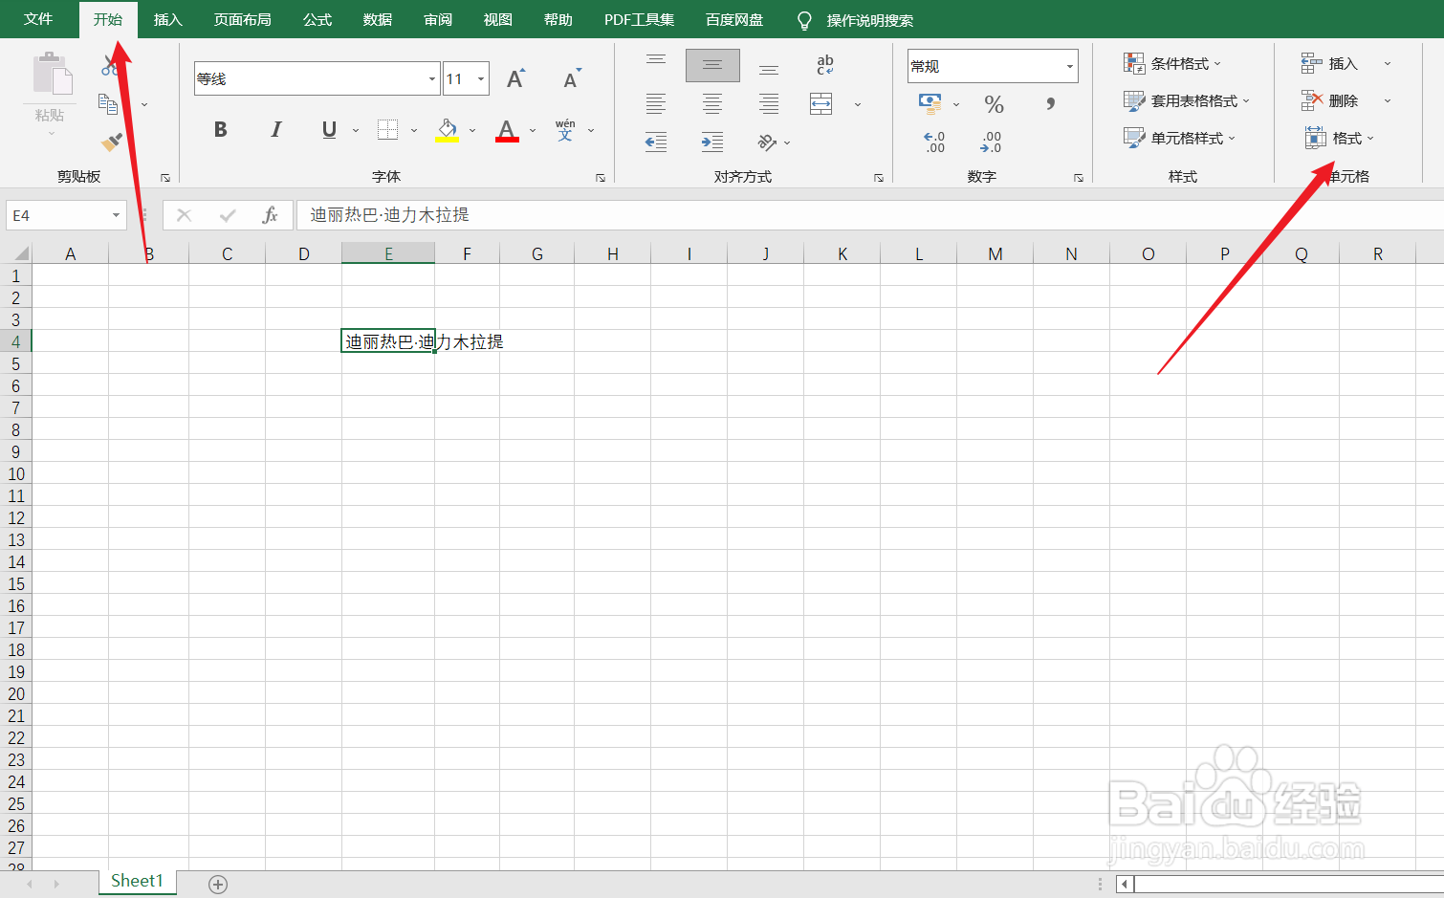Switch to the 数据 tab
Screen dimensions: 1444x898
tap(378, 19)
